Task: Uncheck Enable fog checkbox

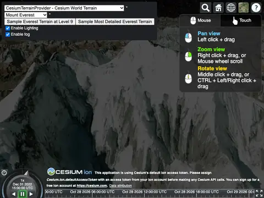Action: [x=8, y=35]
